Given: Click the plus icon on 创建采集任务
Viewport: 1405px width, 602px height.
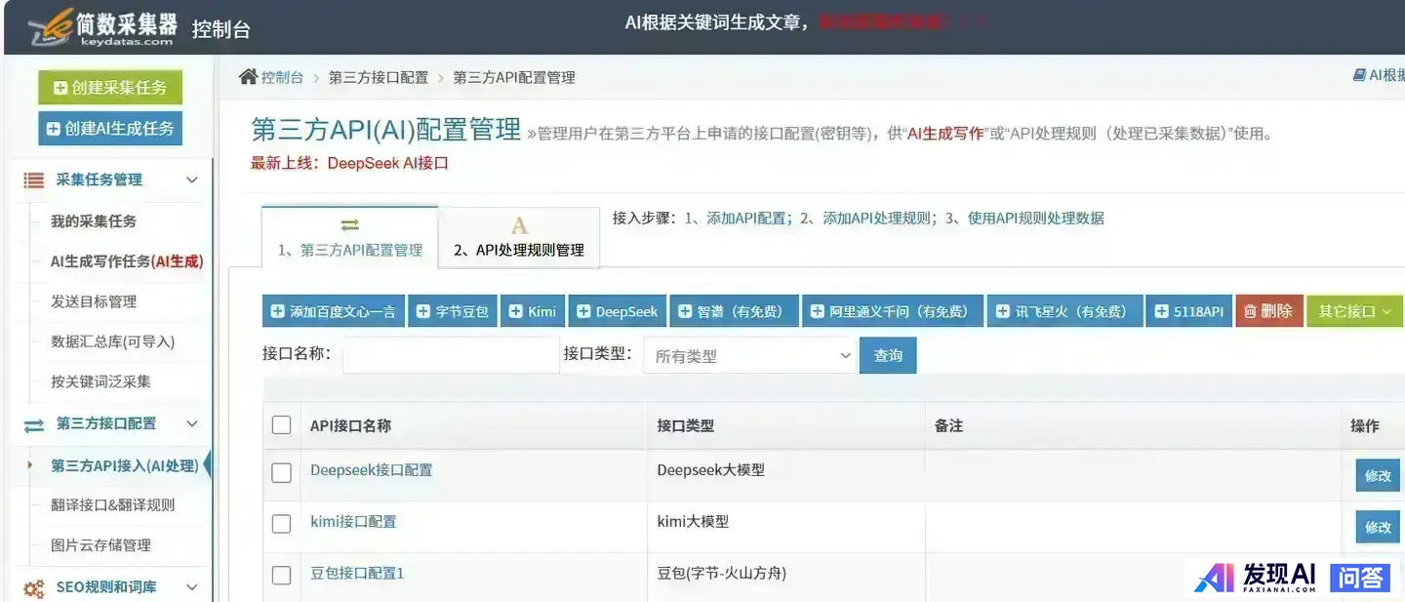Looking at the screenshot, I should point(60,88).
